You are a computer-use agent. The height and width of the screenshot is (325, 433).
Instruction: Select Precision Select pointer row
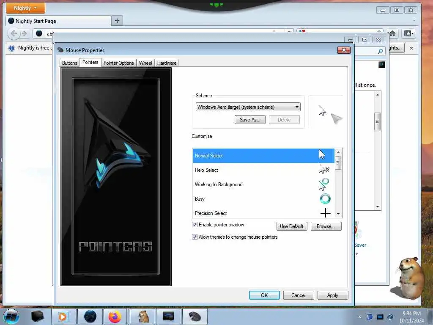coord(263,213)
